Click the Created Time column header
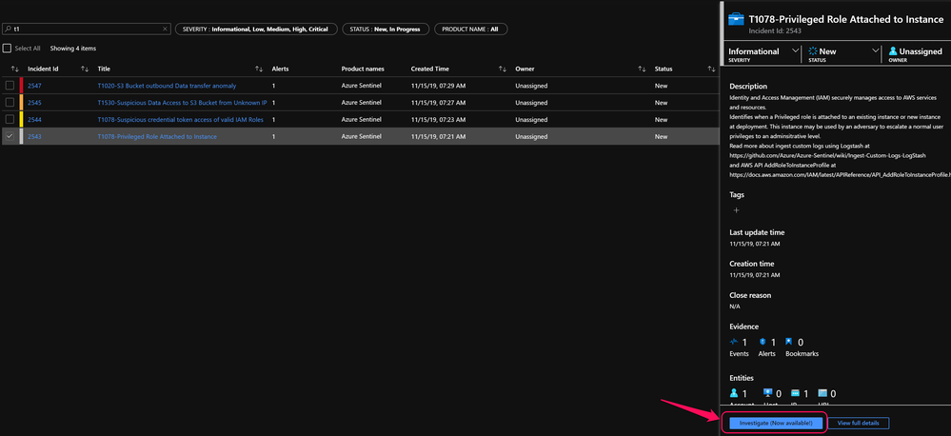 [430, 69]
